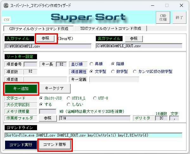
Task: Click the 項目数 value 32
Action: coord(30,71)
